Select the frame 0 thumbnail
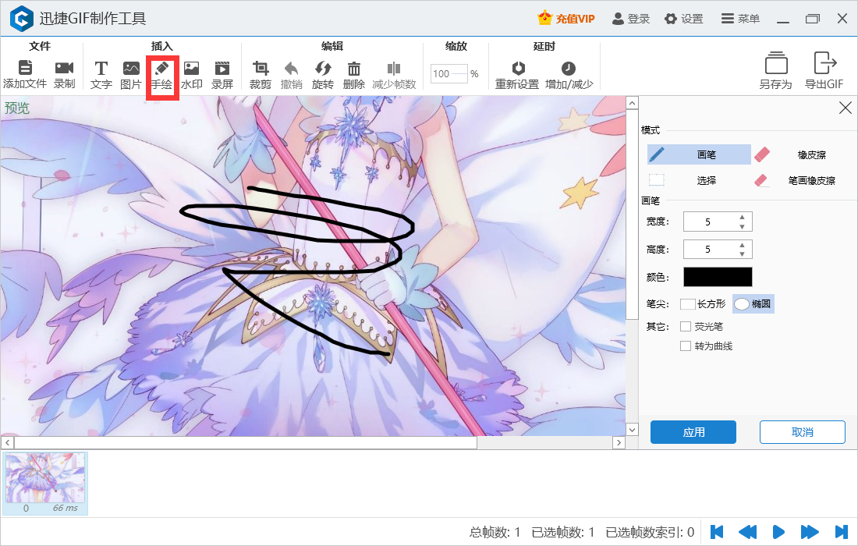The height and width of the screenshot is (546, 858). pos(45,484)
